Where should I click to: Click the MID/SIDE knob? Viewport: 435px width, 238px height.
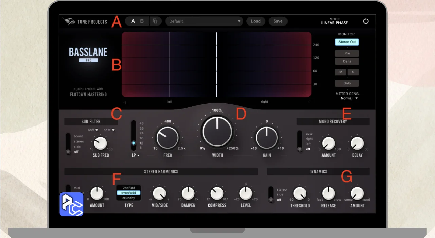coord(159,193)
